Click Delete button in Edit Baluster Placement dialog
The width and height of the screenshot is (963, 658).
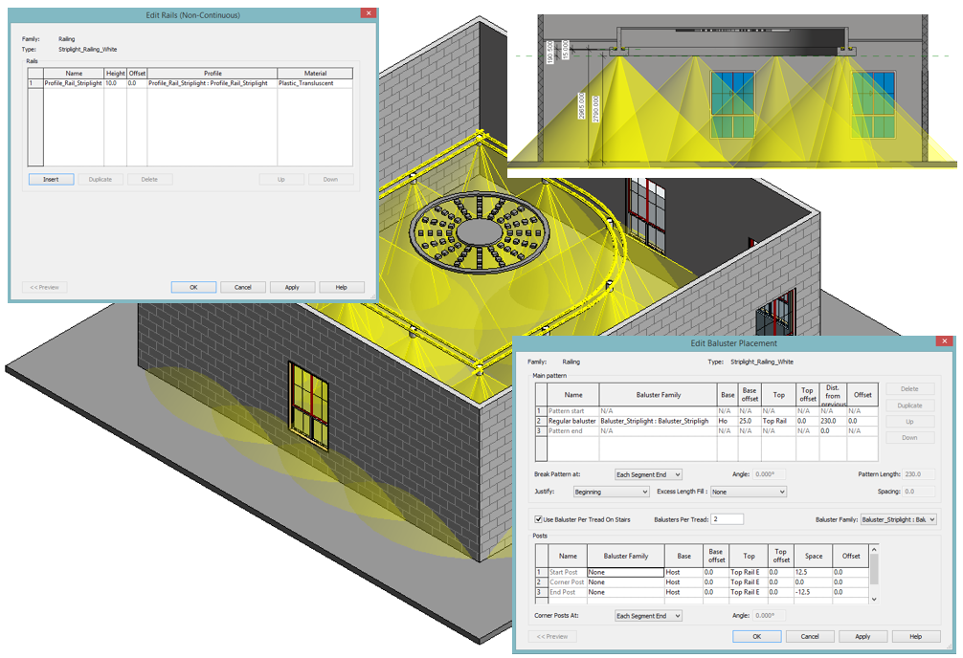[909, 389]
